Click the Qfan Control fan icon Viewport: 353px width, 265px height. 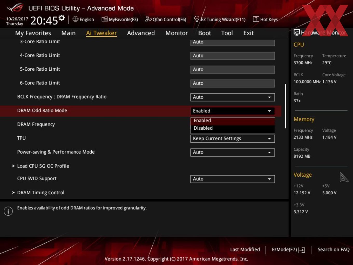point(148,19)
